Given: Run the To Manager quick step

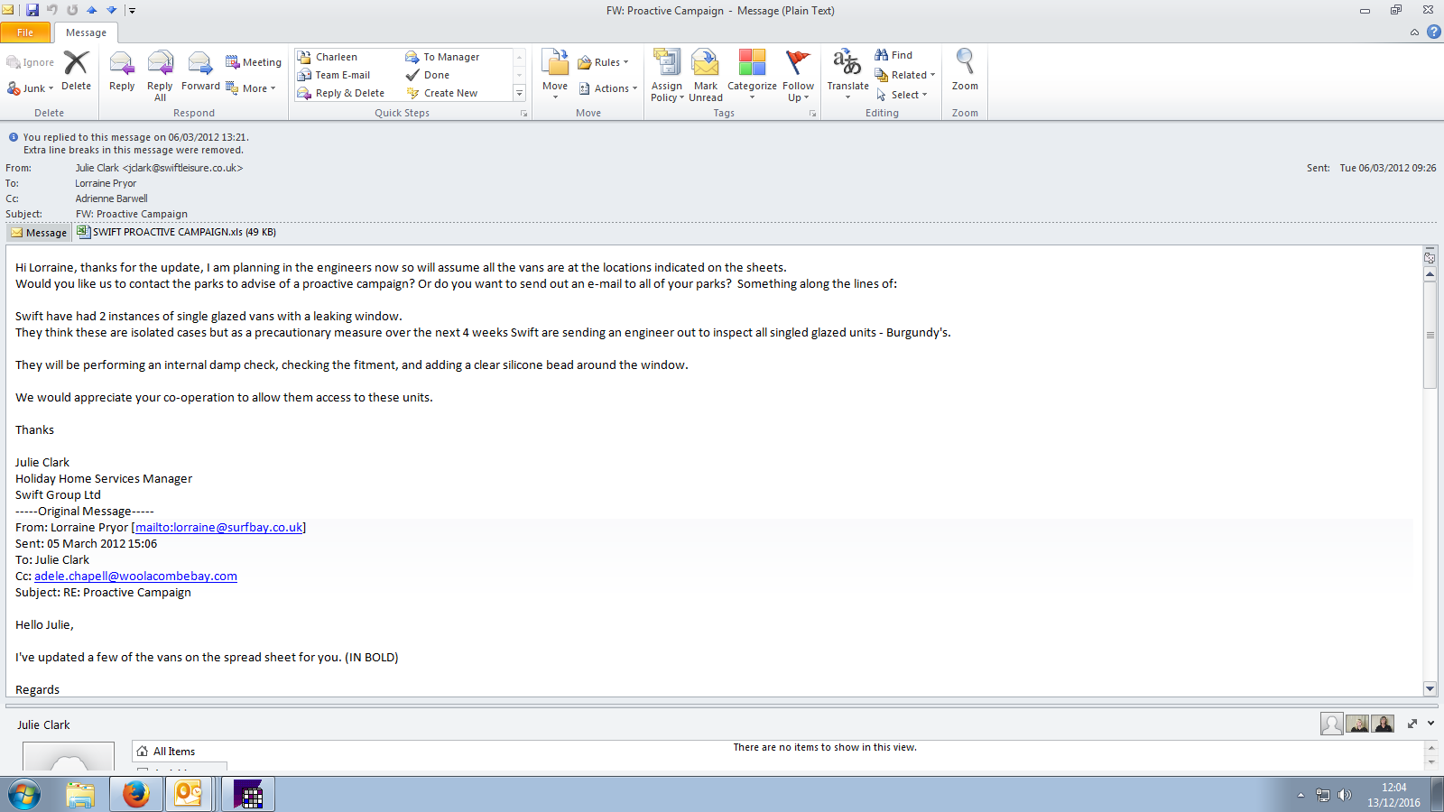Looking at the screenshot, I should tap(442, 57).
